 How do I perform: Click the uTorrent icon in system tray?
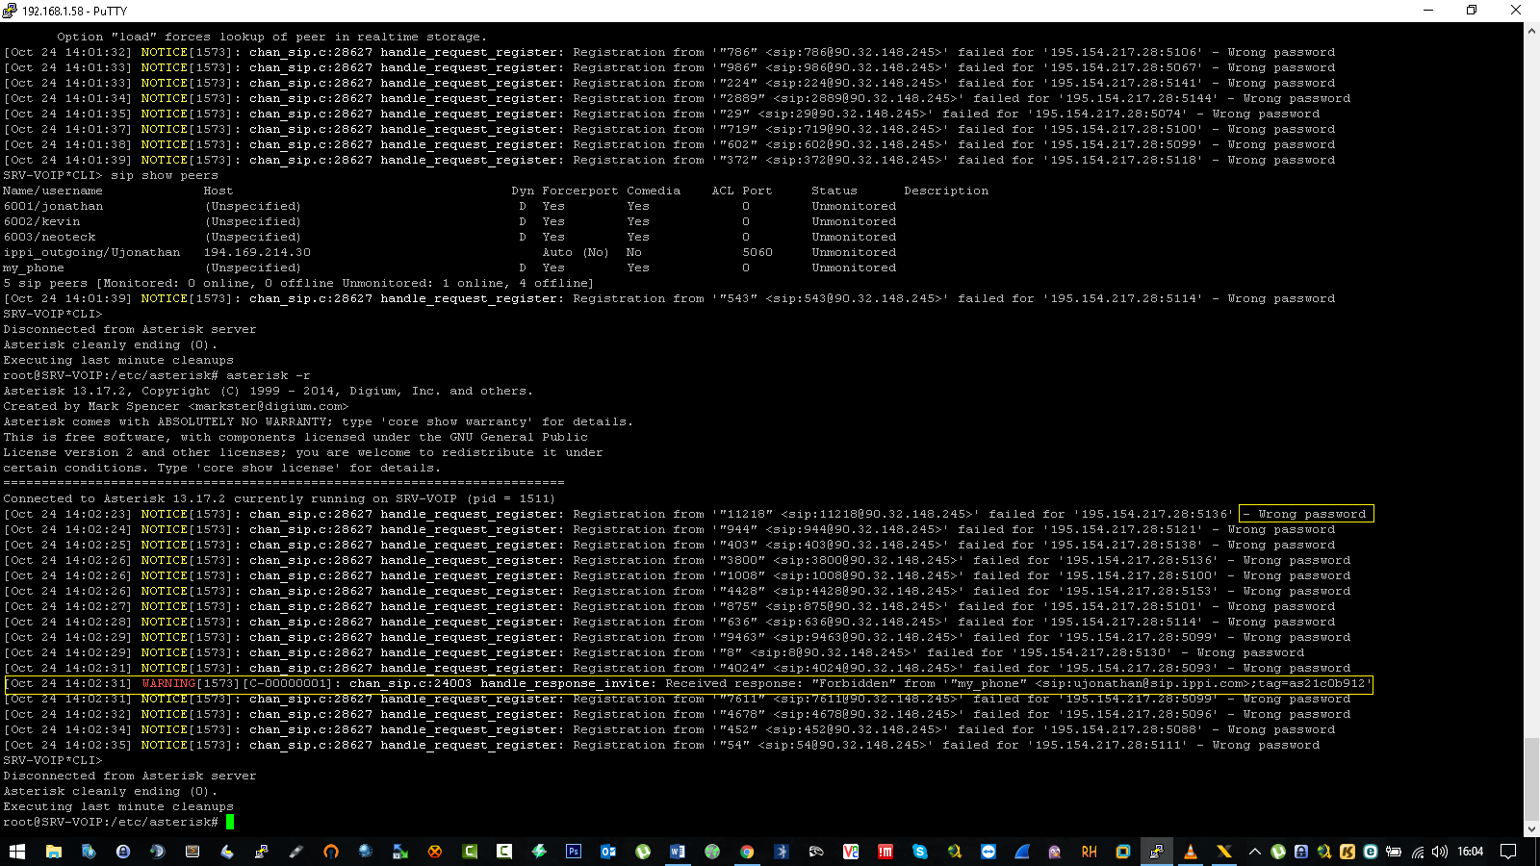(x=1278, y=852)
